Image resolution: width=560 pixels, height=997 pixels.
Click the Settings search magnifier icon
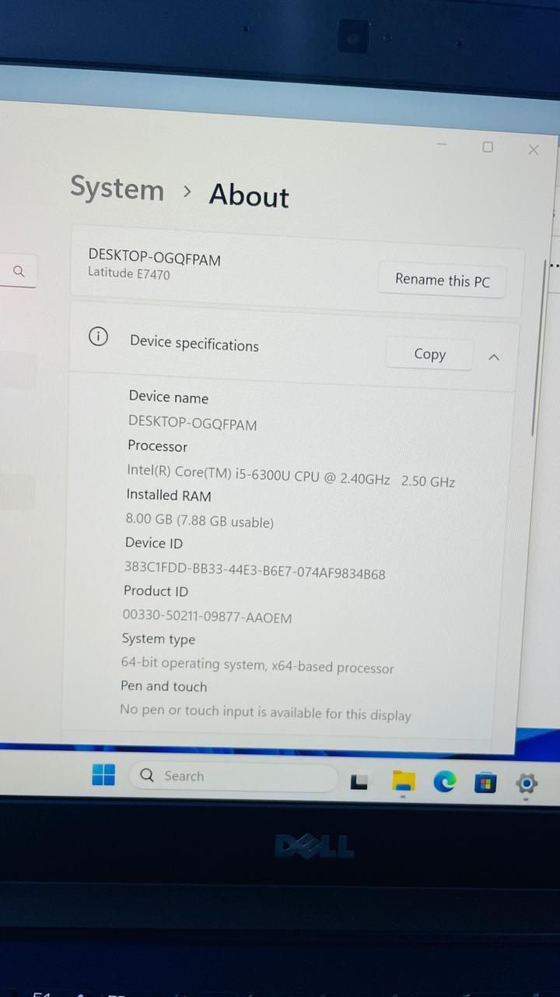point(19,271)
